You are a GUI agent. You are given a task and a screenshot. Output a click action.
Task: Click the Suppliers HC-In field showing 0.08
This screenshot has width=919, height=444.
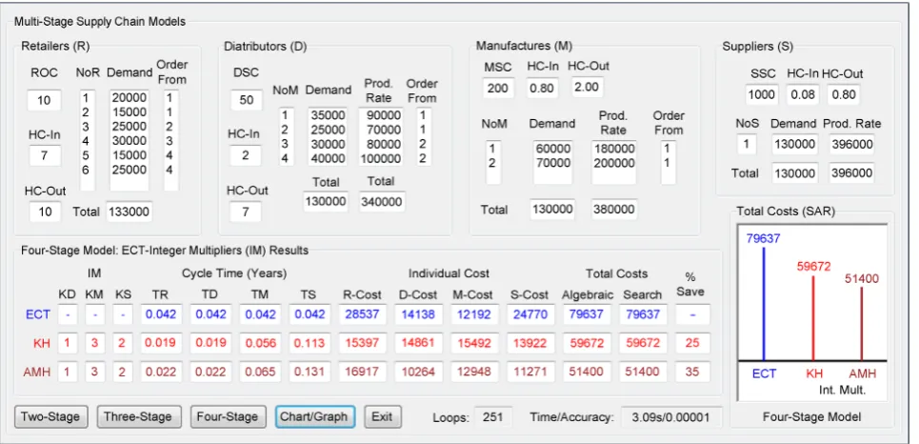(803, 94)
